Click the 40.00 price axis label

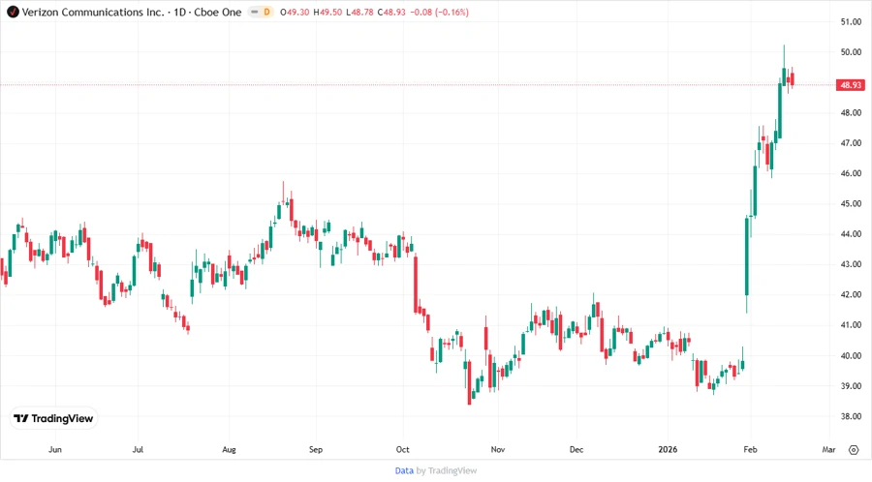pyautogui.click(x=851, y=355)
